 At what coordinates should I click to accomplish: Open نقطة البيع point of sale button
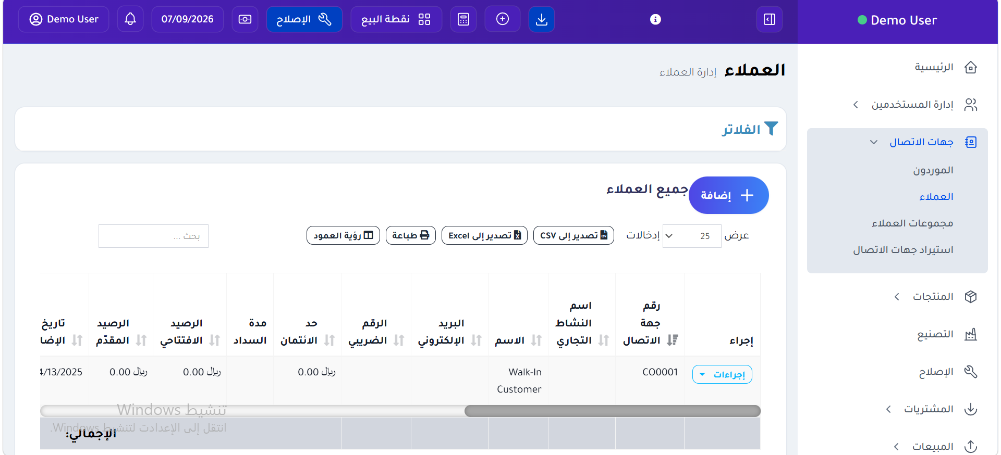396,19
